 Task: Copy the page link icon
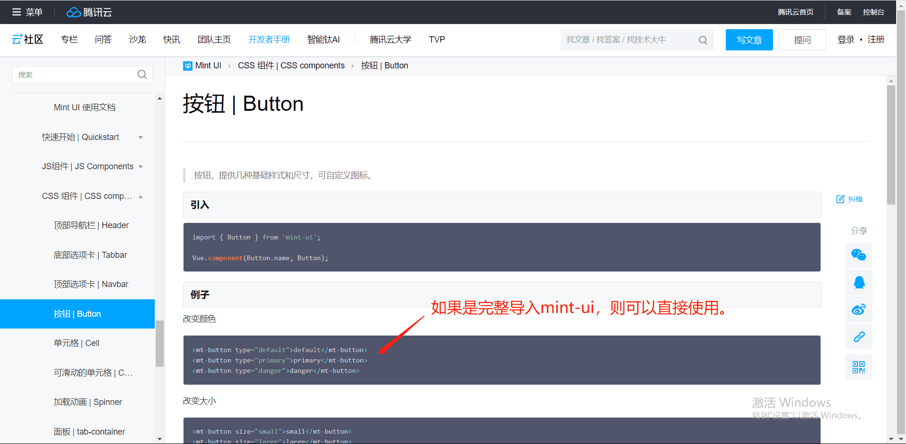coord(859,337)
